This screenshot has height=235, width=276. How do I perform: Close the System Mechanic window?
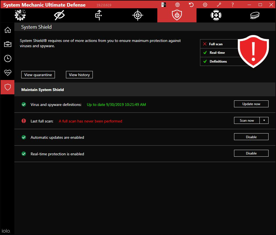tap(271, 5)
